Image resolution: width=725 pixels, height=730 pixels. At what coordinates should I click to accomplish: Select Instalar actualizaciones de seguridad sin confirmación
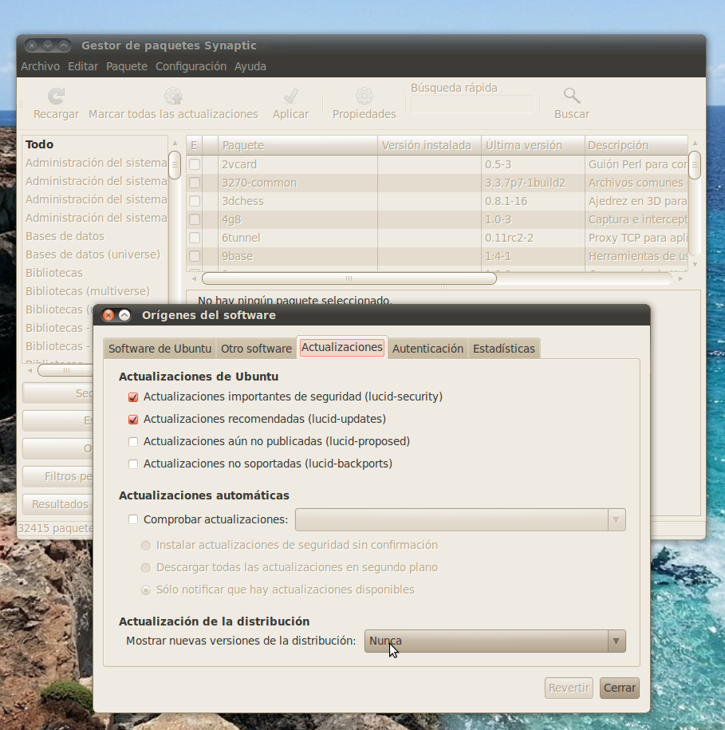click(146, 545)
